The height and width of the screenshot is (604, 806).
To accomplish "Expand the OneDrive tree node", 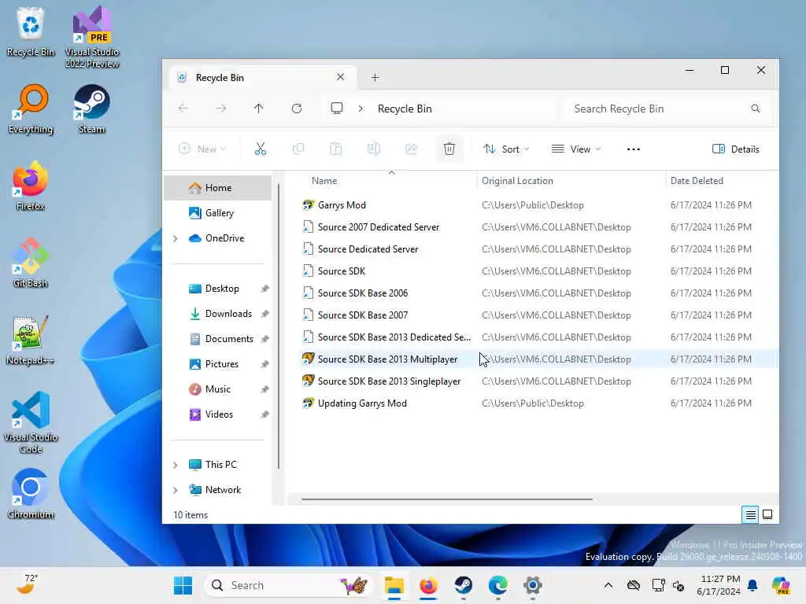I will [176, 238].
